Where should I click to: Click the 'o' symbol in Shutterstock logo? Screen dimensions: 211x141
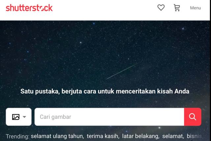click(42, 8)
